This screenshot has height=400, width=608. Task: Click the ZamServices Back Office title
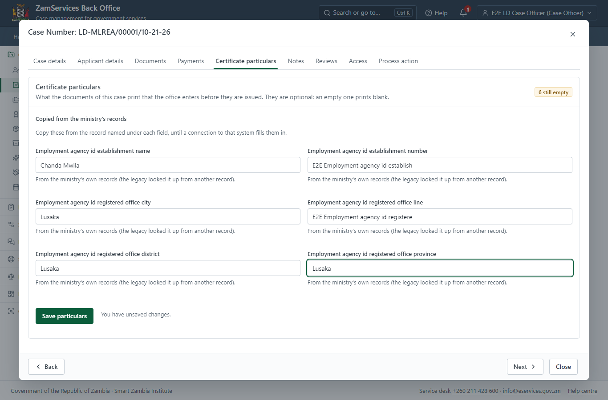78,8
